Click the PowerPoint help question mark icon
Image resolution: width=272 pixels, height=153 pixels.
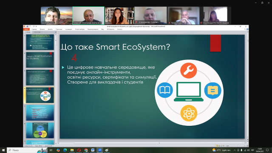tap(247, 29)
